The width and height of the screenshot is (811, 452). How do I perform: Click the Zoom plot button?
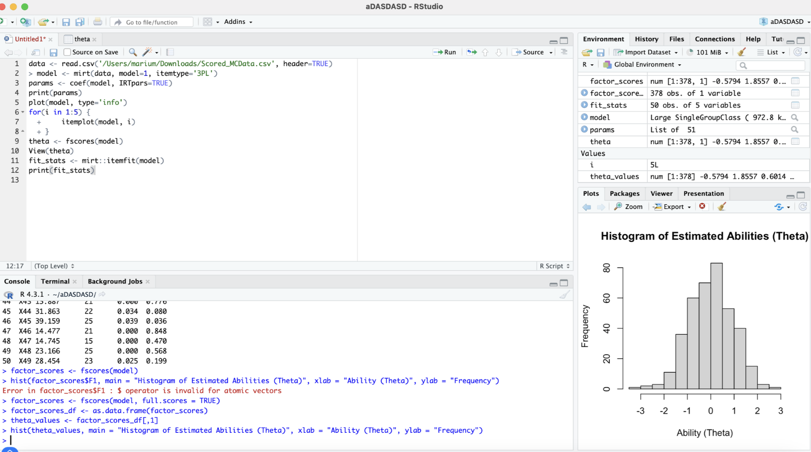pyautogui.click(x=628, y=207)
